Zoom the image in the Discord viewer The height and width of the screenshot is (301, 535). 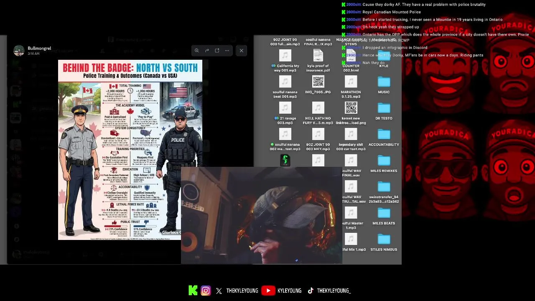196,51
